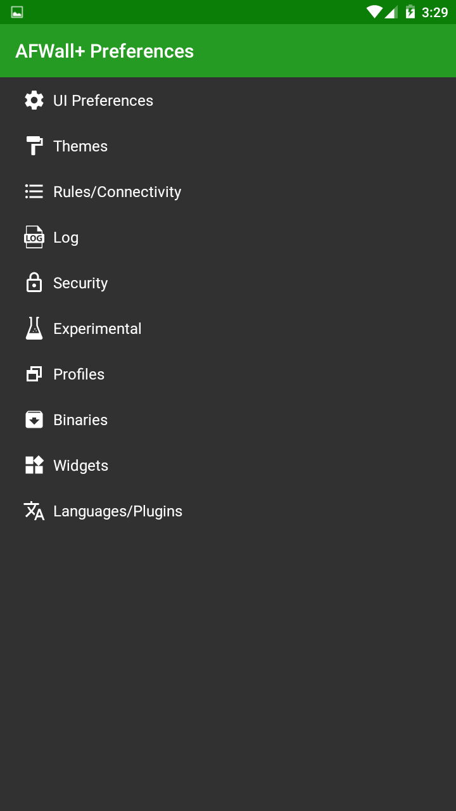Click the stacked squares Profiles icon

pos(34,374)
